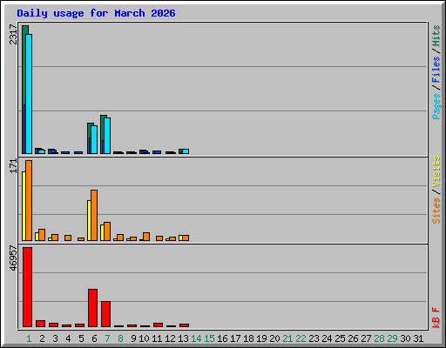Click day 29 on the x-axis

point(392,338)
